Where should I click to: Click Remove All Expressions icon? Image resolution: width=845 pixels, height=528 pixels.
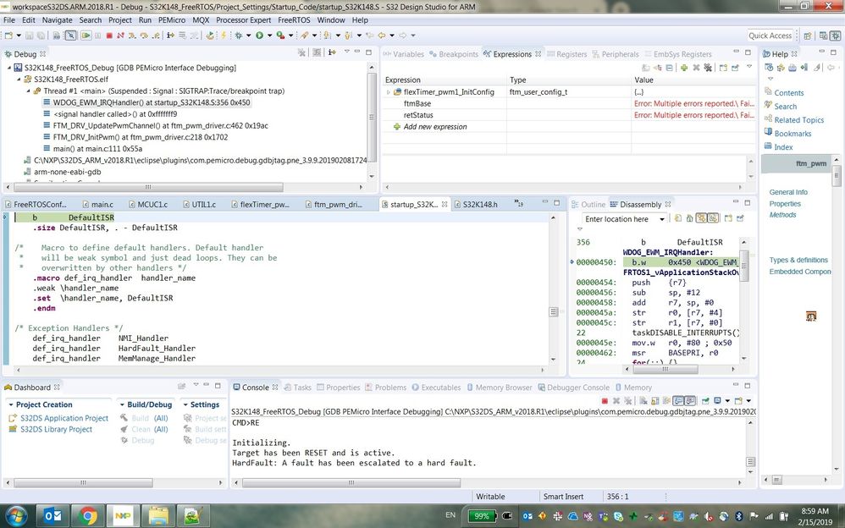pyautogui.click(x=708, y=68)
